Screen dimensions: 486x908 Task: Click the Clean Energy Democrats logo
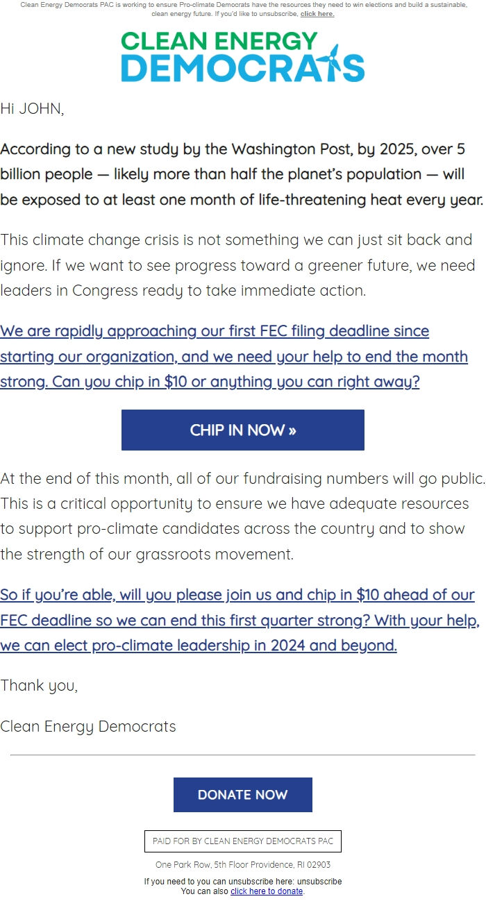coord(242,57)
